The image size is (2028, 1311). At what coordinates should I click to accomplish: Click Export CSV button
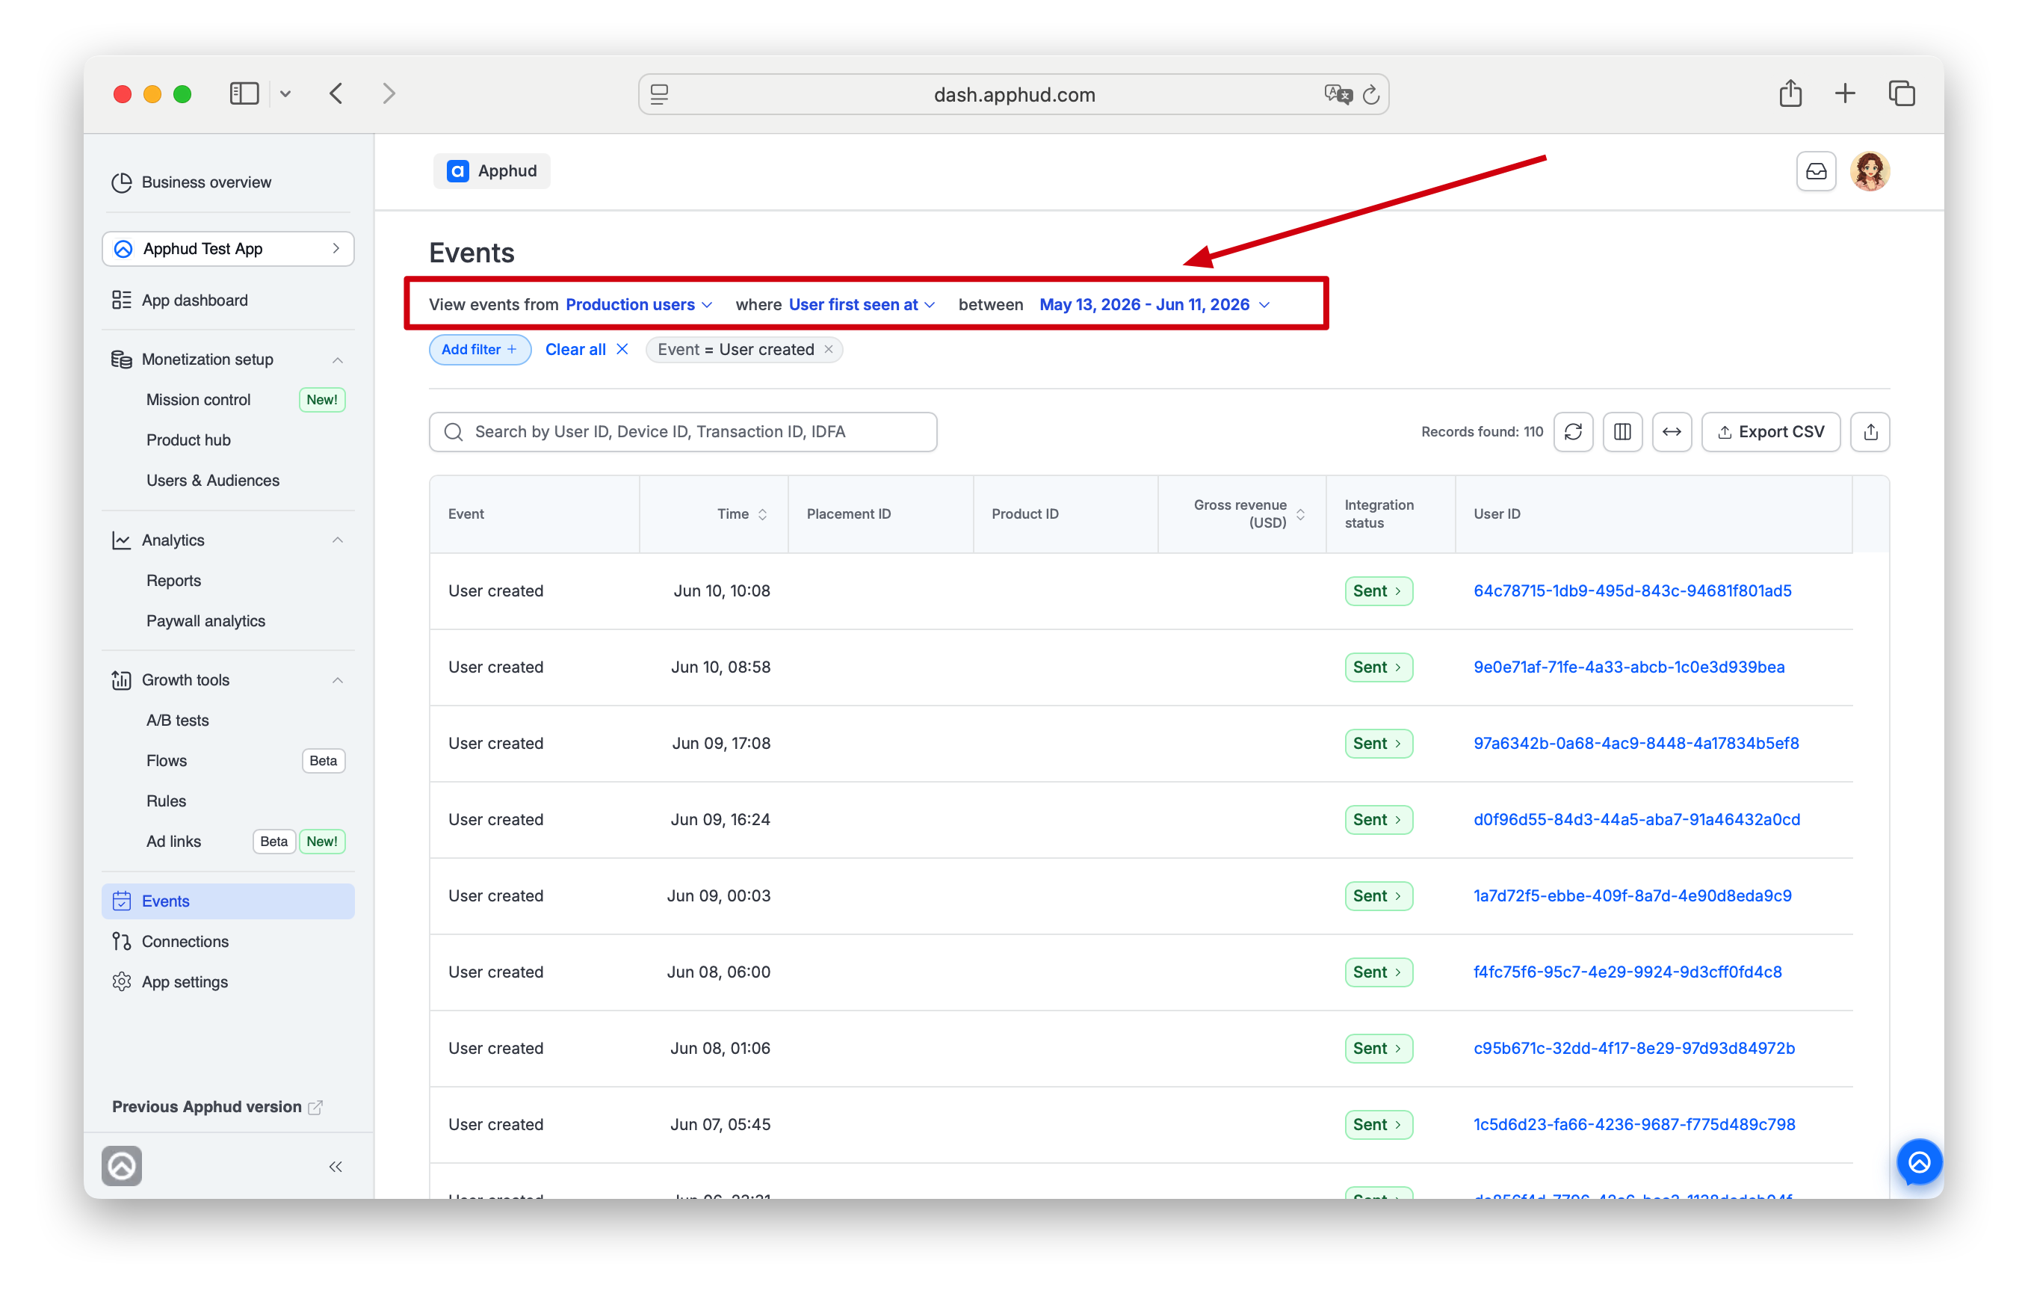pos(1770,431)
